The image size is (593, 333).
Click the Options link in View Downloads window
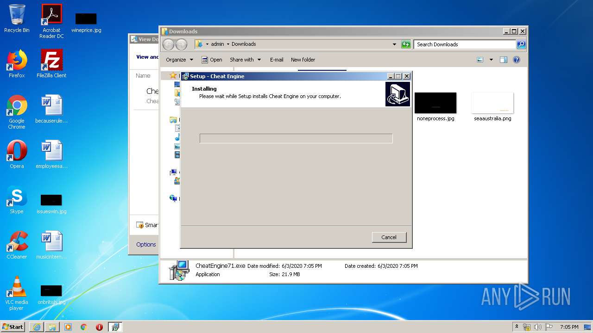(146, 245)
